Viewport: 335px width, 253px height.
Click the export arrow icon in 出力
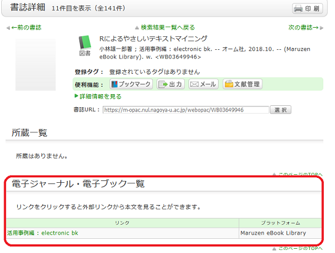[x=163, y=84]
